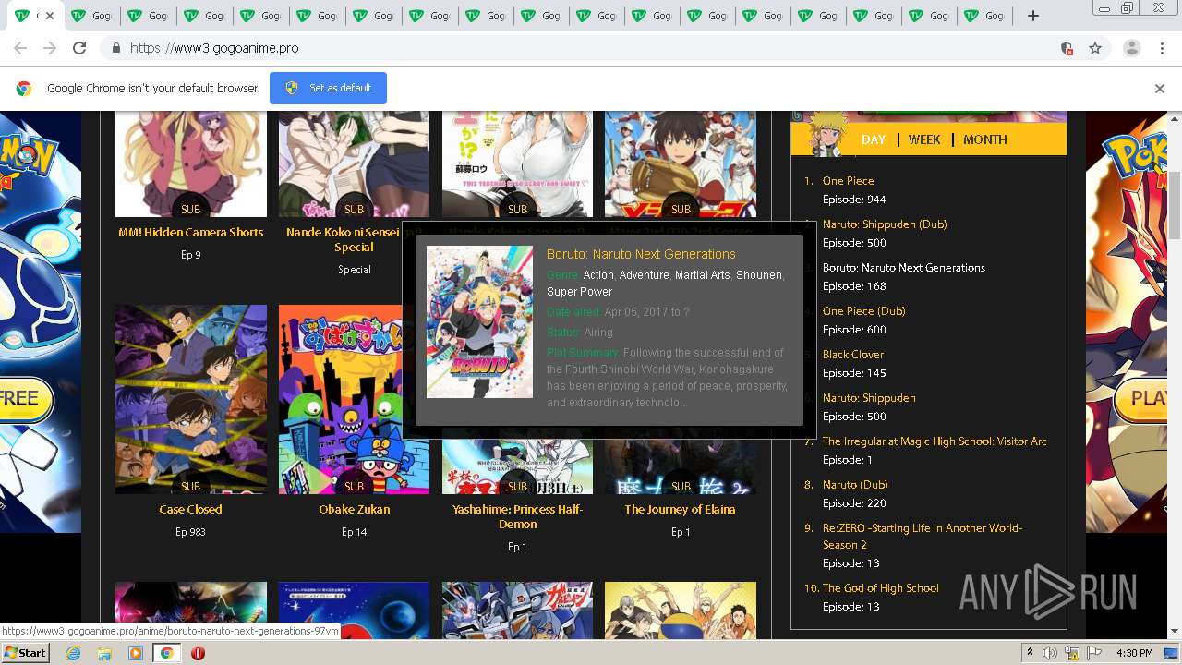
Task: Open Black Clover ranking link
Action: (x=853, y=355)
